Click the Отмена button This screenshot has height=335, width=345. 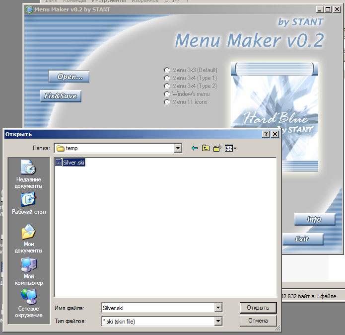pyautogui.click(x=258, y=321)
